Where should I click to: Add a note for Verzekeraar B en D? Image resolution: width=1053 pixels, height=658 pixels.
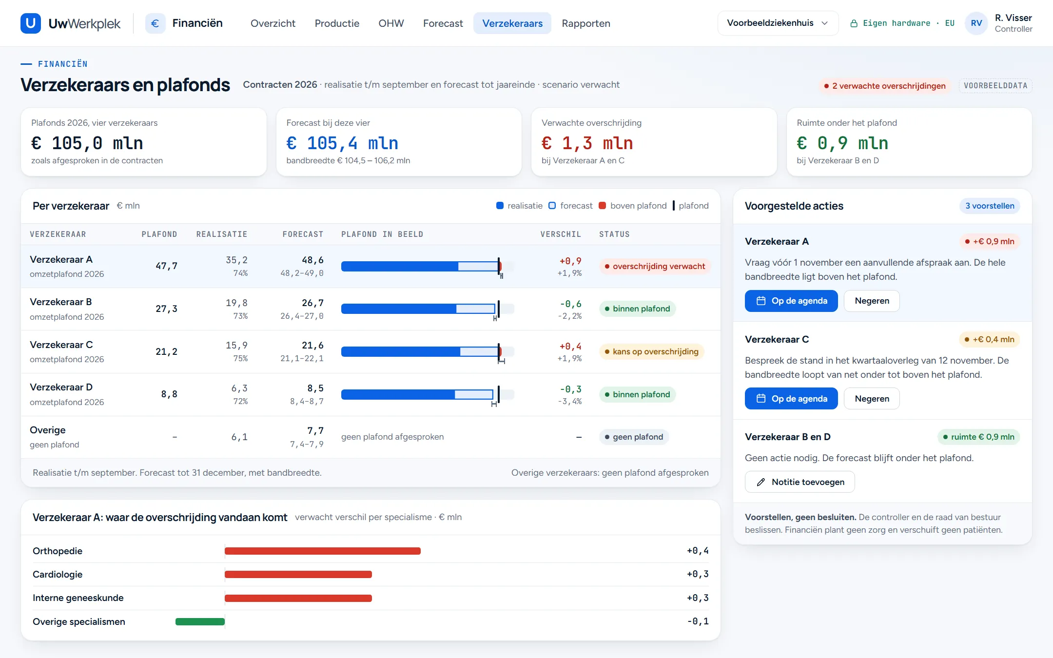tap(799, 482)
